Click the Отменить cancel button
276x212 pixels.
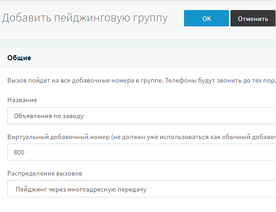[253, 18]
